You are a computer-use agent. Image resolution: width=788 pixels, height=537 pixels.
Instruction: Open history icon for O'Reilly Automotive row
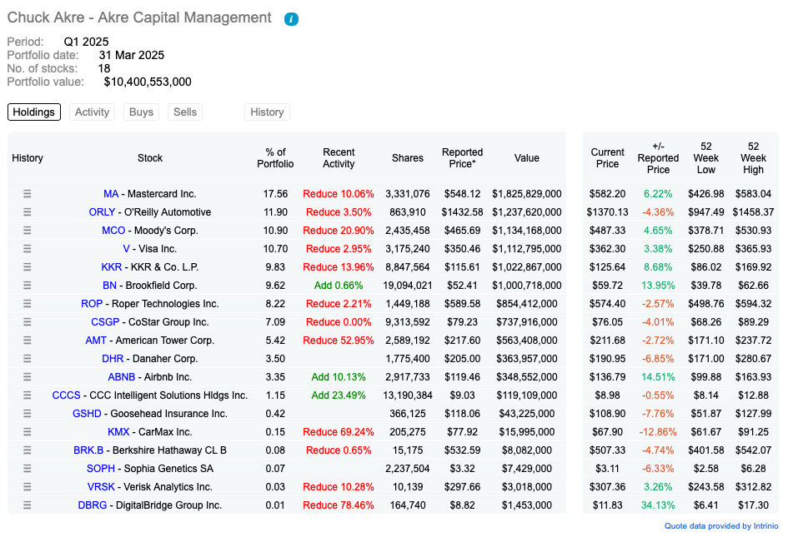pos(28,212)
